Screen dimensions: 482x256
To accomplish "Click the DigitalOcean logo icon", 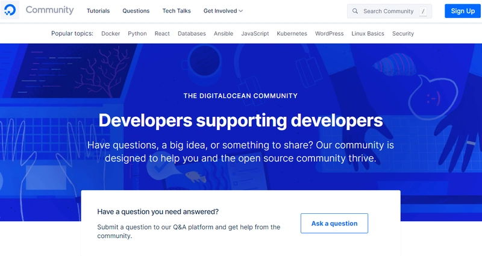I will pyautogui.click(x=10, y=10).
